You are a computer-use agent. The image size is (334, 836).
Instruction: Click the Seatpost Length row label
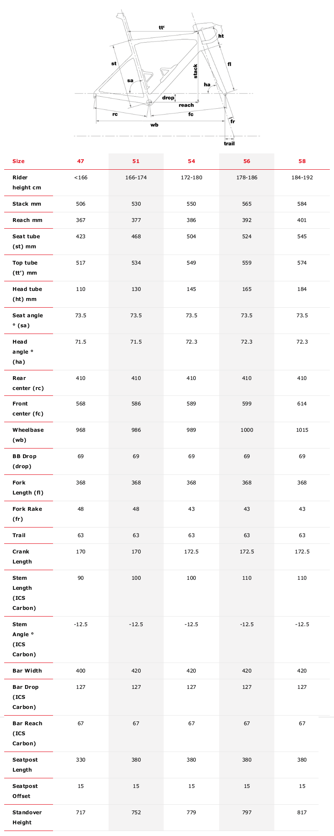[x=25, y=765]
